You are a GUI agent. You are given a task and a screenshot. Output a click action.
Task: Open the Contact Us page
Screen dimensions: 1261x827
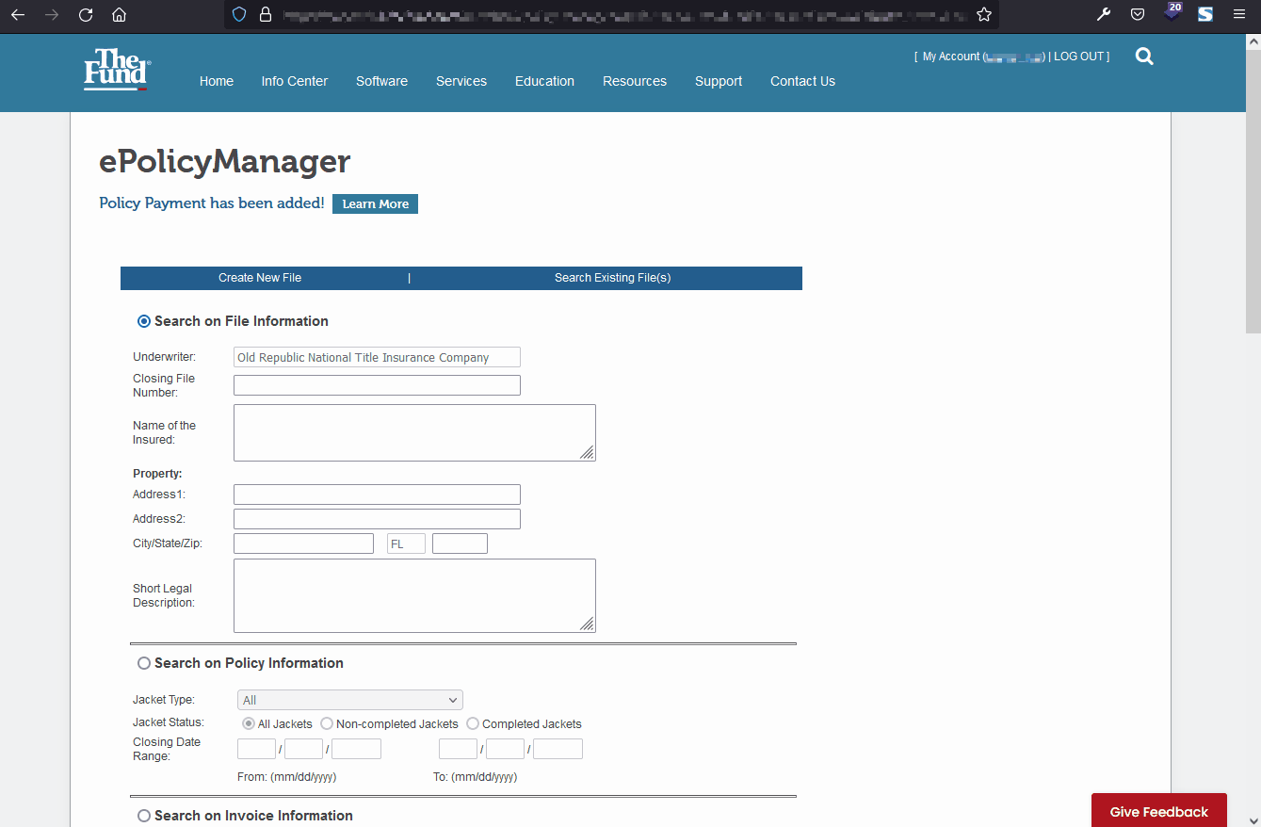pyautogui.click(x=802, y=81)
